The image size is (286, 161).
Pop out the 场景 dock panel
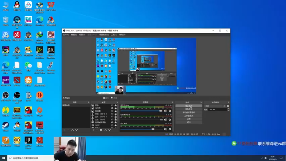point(89,102)
